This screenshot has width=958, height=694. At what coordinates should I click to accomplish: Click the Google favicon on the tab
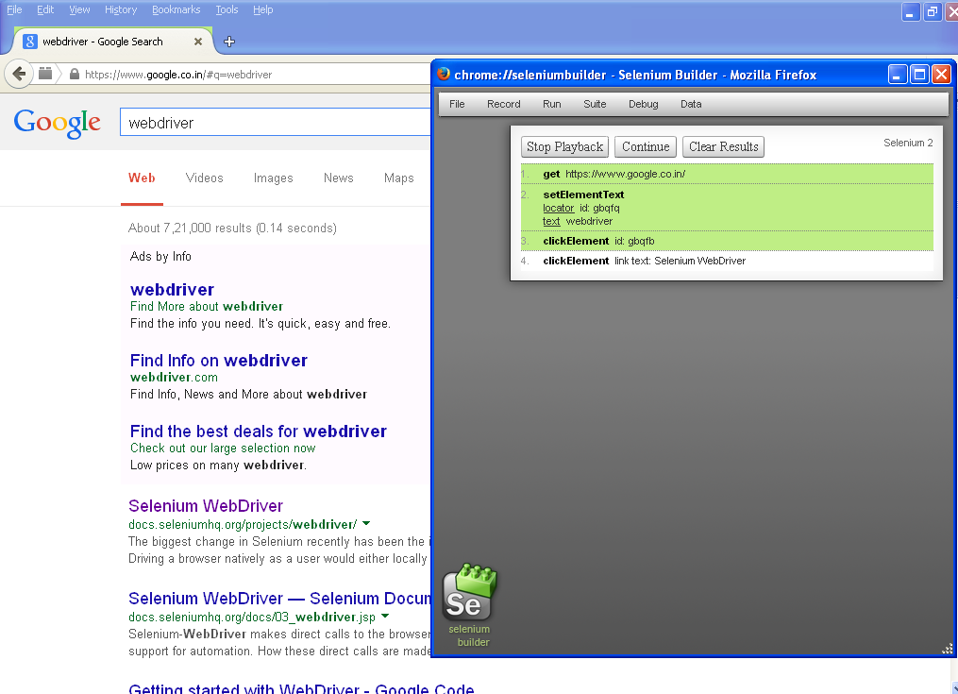30,41
